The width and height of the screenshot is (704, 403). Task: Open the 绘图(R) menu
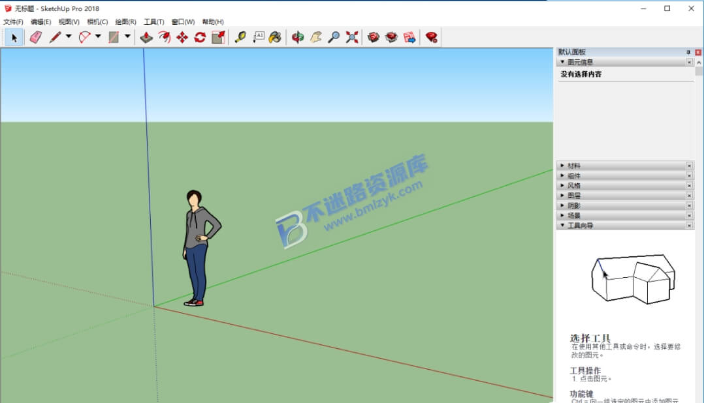[125, 22]
